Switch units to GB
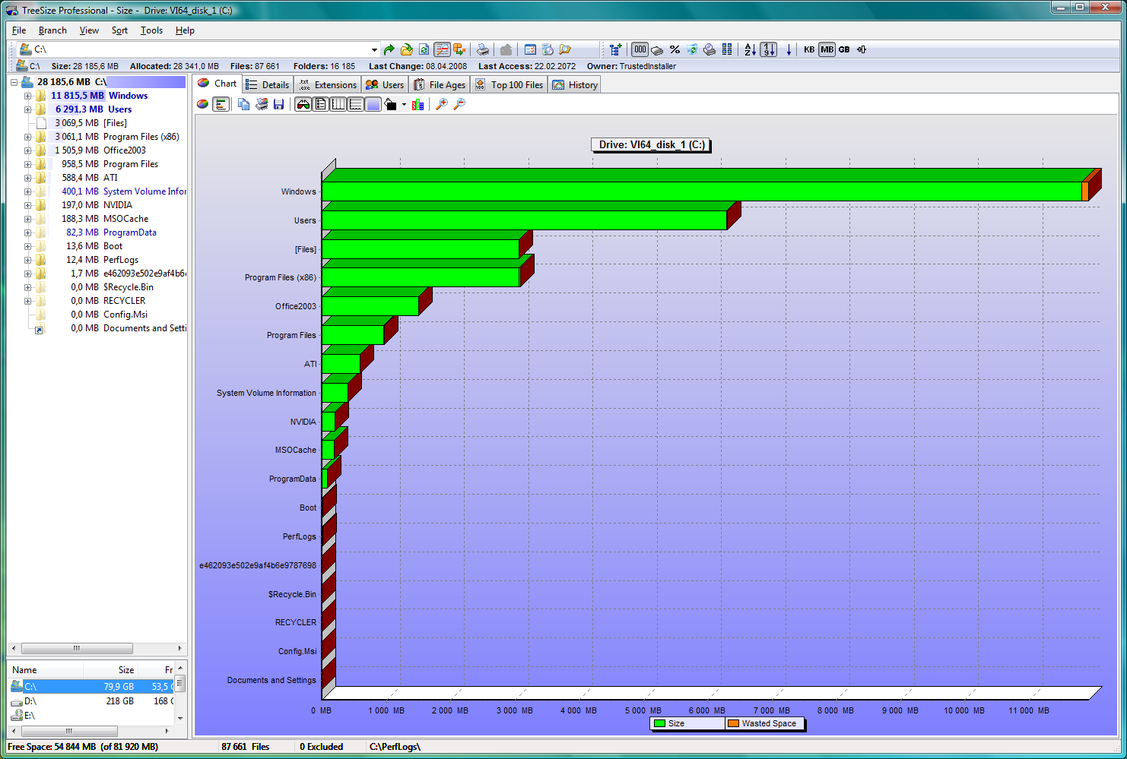This screenshot has width=1127, height=759. [x=844, y=49]
